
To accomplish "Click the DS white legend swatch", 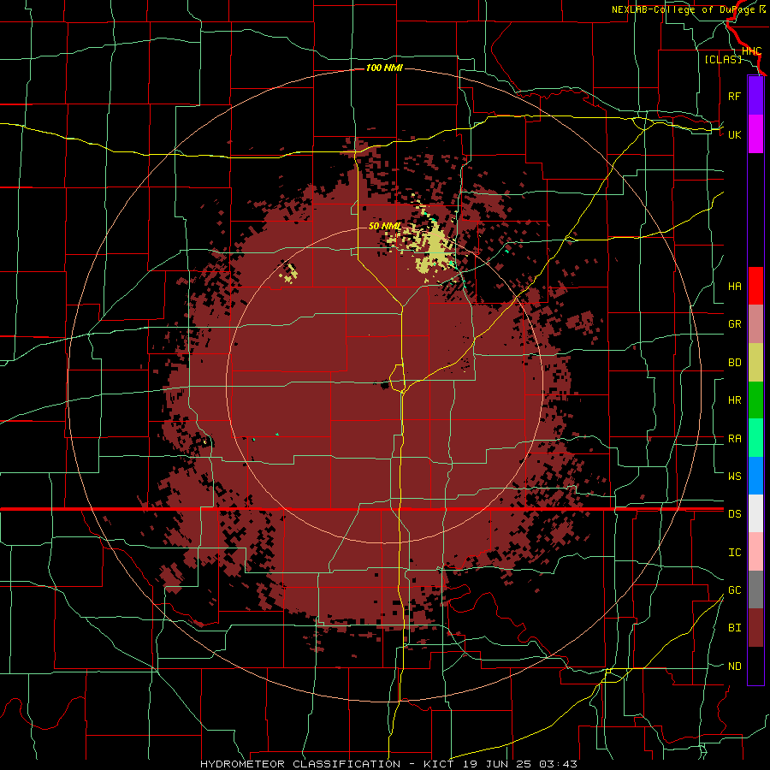I will [755, 513].
